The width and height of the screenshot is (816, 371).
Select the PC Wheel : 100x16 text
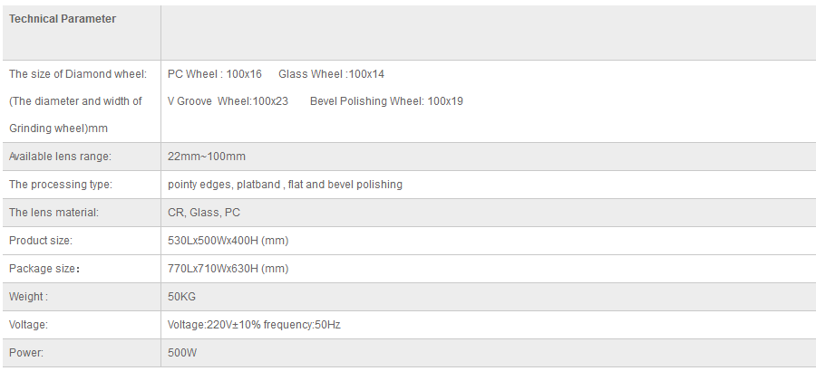(x=215, y=74)
